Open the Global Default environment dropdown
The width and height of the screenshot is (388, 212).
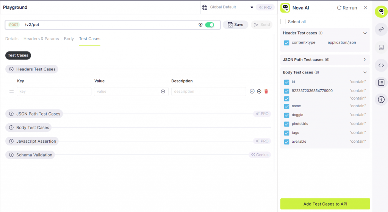252,7
